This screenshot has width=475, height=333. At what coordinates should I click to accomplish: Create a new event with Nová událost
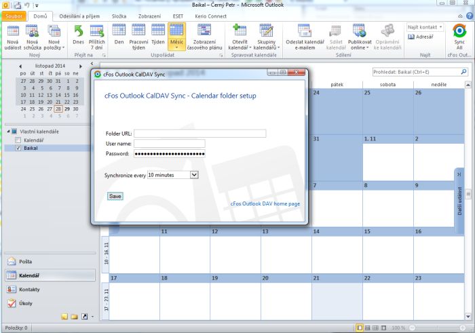(13, 37)
